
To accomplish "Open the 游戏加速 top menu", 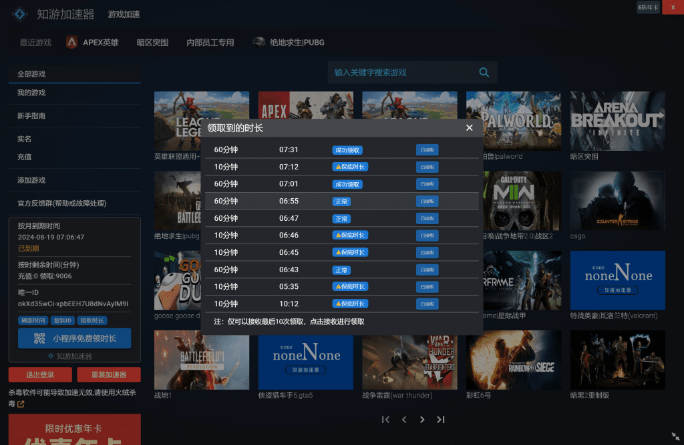I will [124, 15].
